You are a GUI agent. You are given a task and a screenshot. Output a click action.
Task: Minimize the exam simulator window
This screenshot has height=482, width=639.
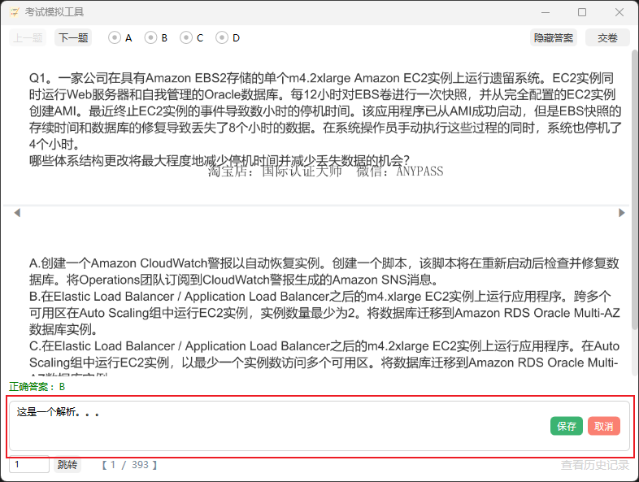coord(546,12)
